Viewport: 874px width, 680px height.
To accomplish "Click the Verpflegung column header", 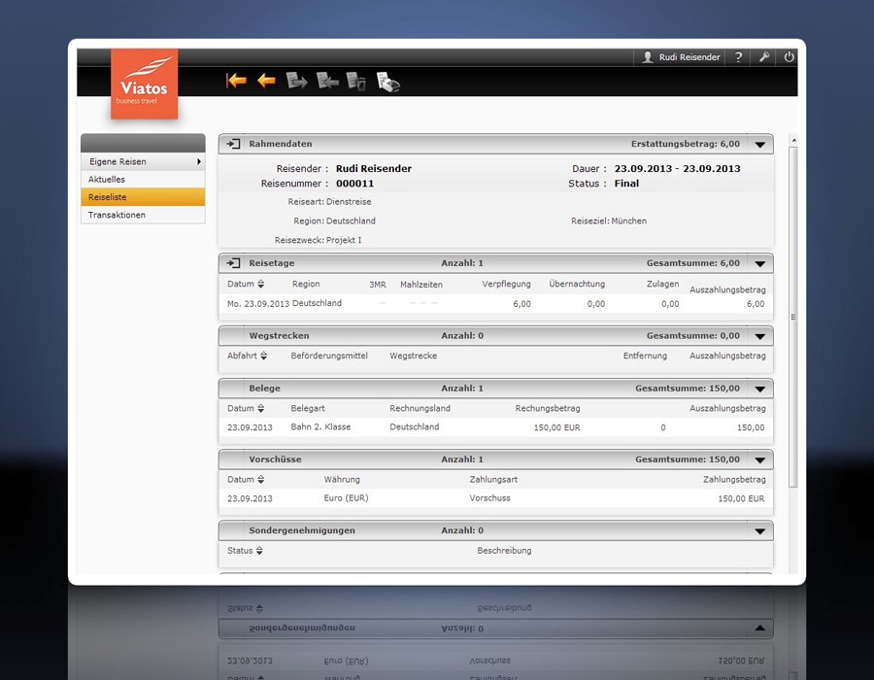I will point(506,284).
